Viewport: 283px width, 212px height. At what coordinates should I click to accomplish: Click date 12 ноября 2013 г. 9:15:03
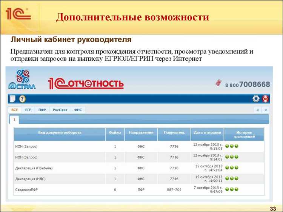(x=208, y=146)
